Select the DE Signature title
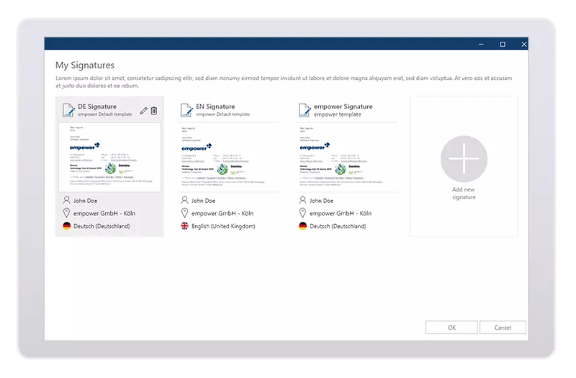Screen dimensions: 576x378 [x=97, y=107]
